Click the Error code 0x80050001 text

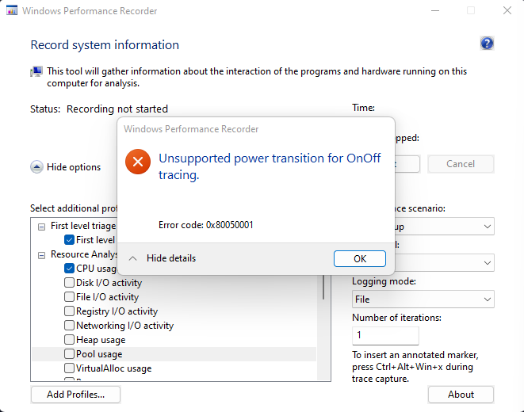click(206, 225)
